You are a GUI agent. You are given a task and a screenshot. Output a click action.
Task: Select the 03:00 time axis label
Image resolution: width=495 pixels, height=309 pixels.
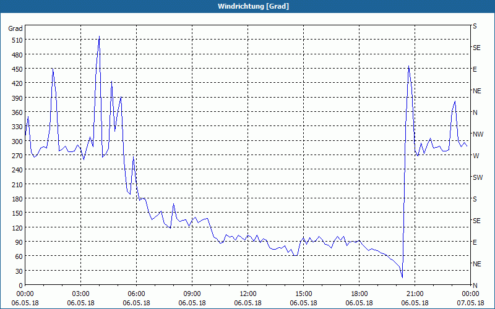click(x=81, y=294)
